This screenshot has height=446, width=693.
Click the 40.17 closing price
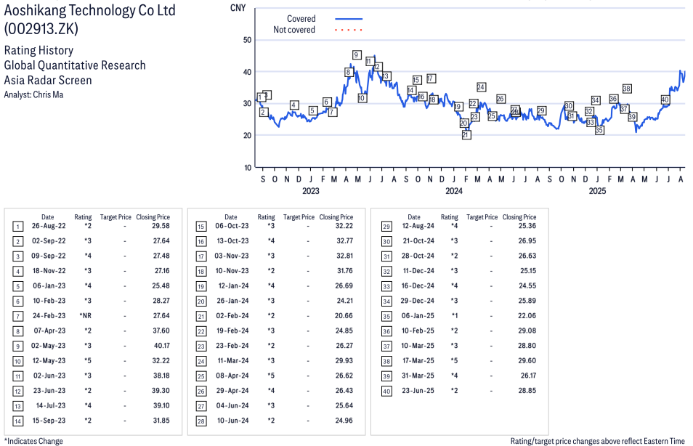point(162,346)
